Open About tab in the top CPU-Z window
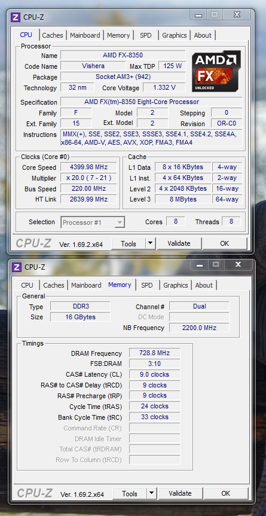This screenshot has height=516, width=266. tap(203, 35)
